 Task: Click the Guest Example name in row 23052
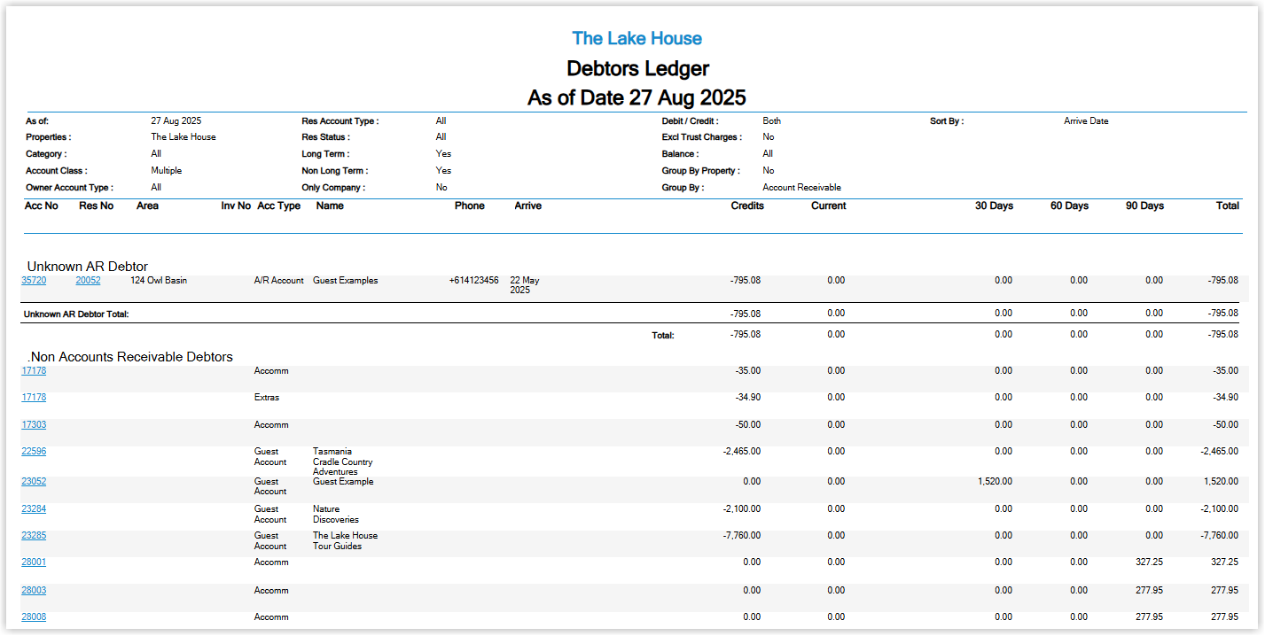(x=343, y=482)
